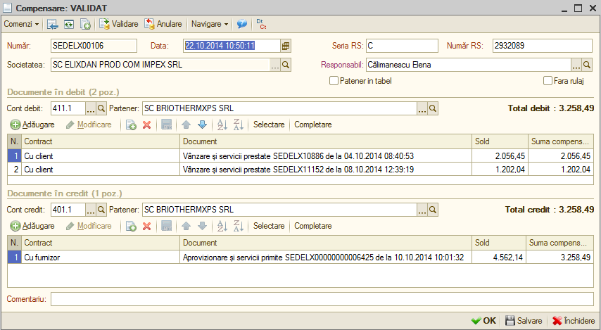The height and width of the screenshot is (330, 601).
Task: Open the blue speech bubble help icon
Action: [242, 24]
